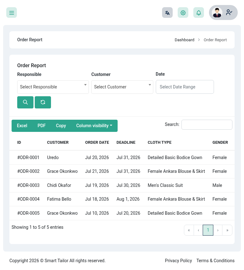This screenshot has height=270, width=244.
Task: Click order ID #ODR-0004
Action: click(28, 199)
